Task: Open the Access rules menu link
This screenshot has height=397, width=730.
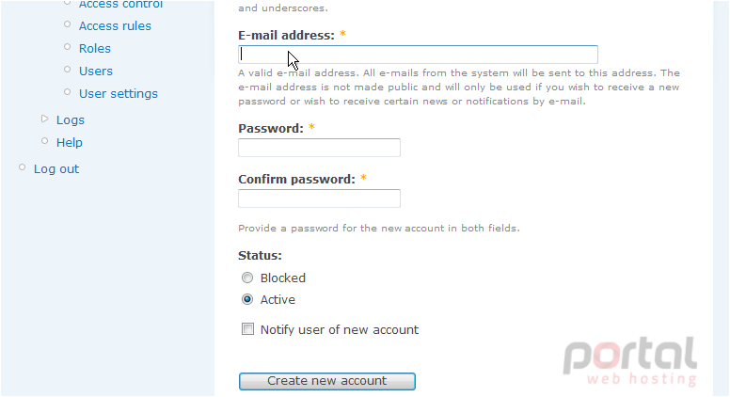Action: pos(115,26)
